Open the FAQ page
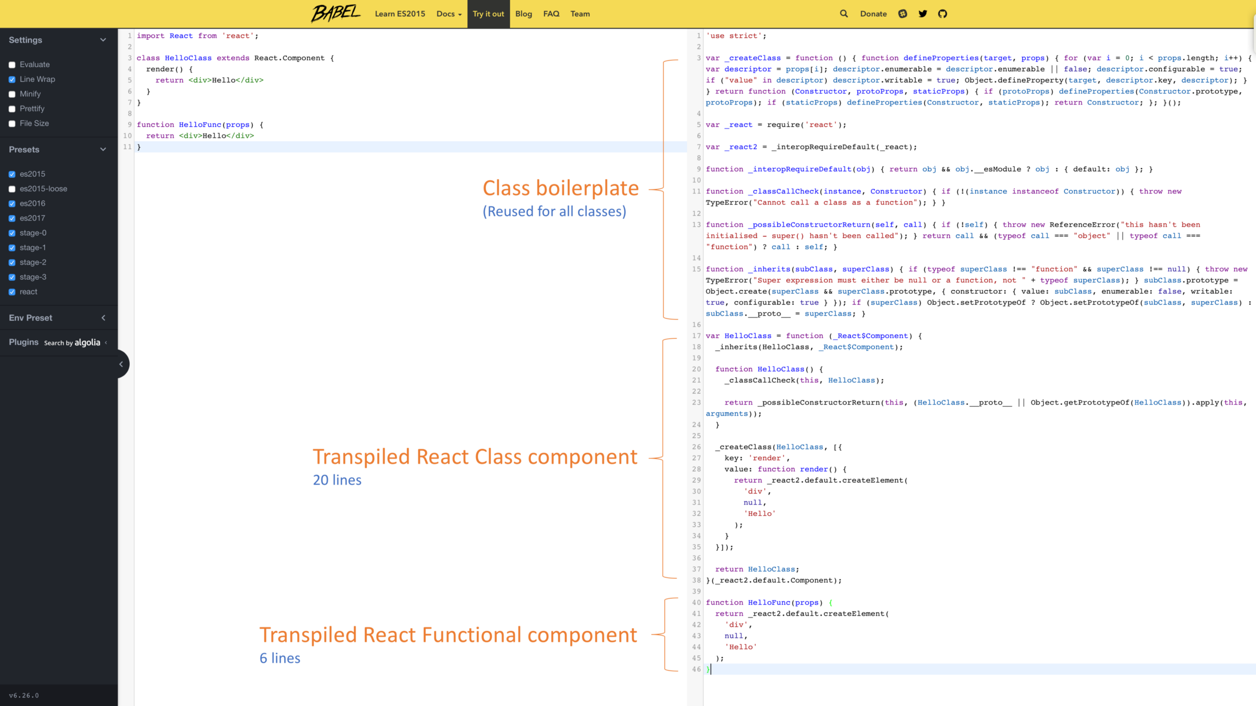This screenshot has height=706, width=1256. (x=551, y=14)
